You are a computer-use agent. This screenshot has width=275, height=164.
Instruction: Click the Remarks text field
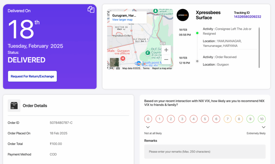[x=205, y=152]
